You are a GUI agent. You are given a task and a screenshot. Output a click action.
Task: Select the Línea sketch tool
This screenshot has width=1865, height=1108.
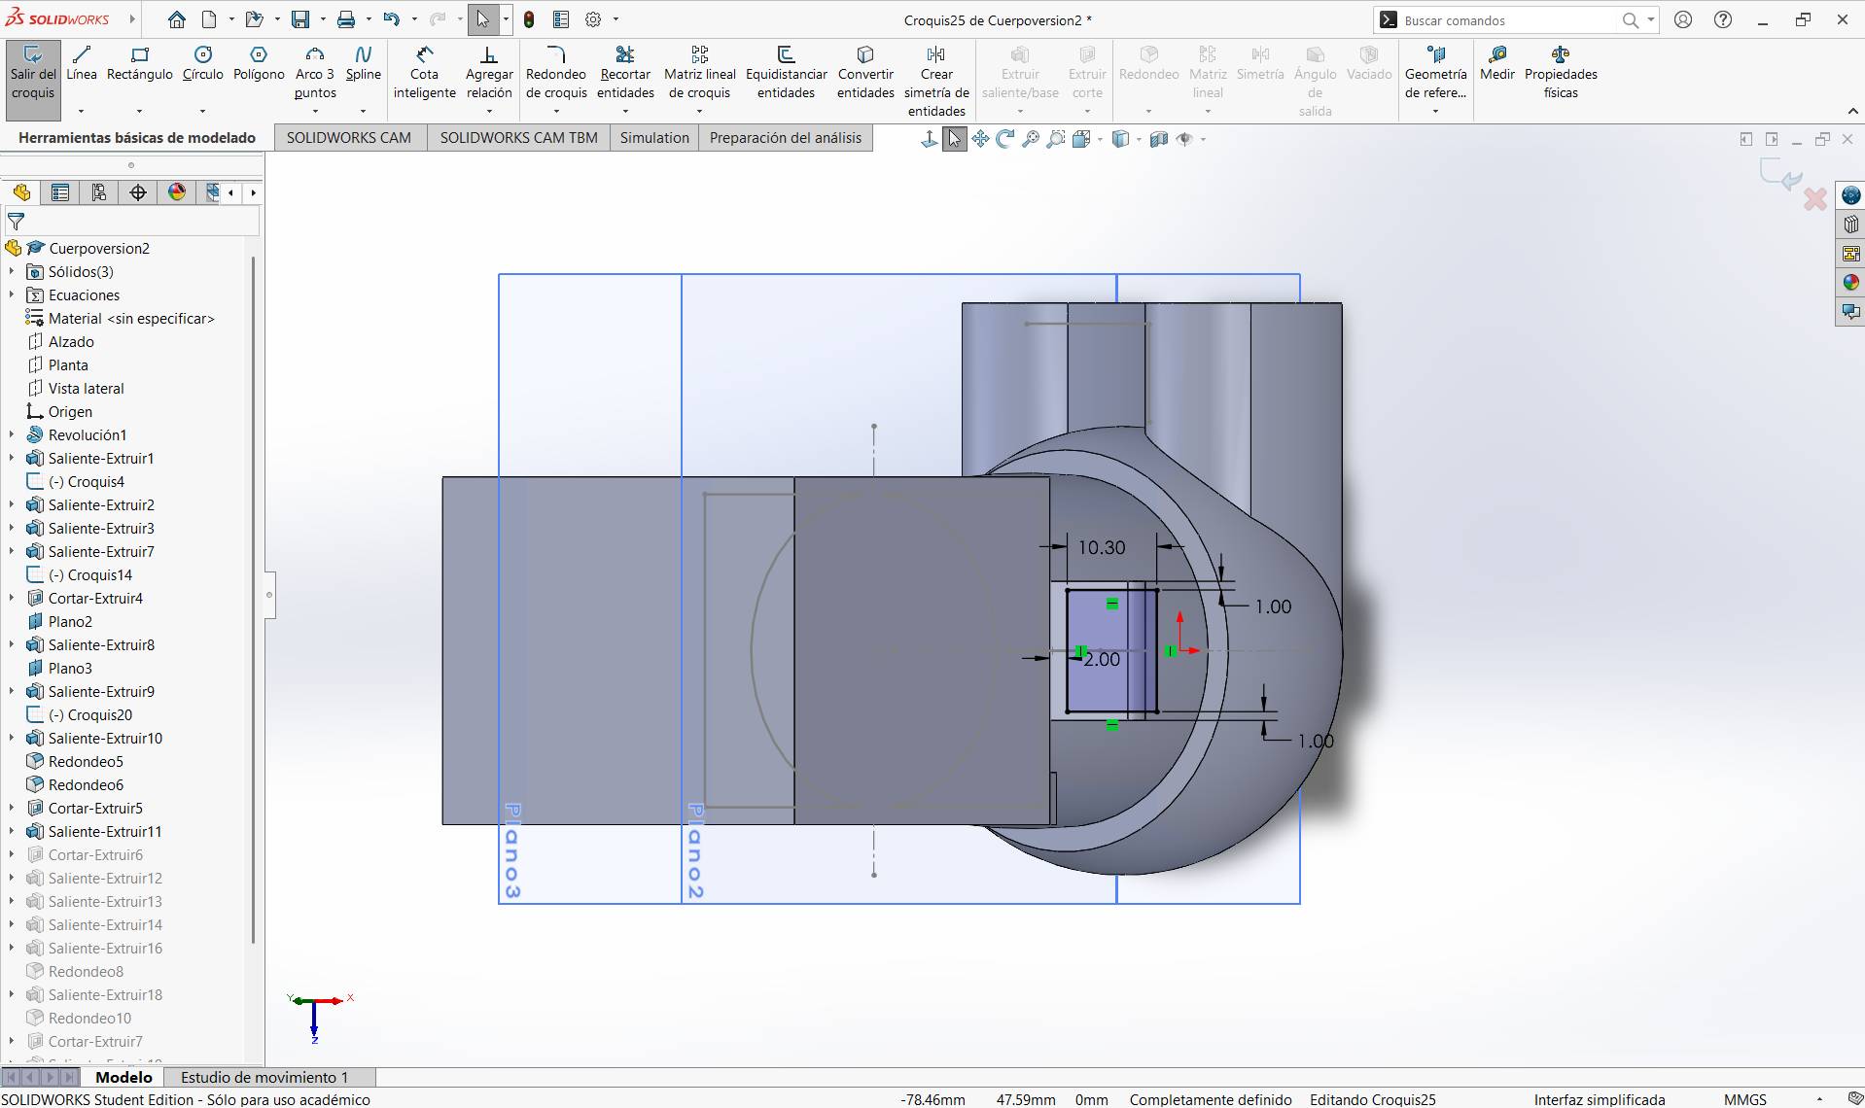(x=82, y=64)
